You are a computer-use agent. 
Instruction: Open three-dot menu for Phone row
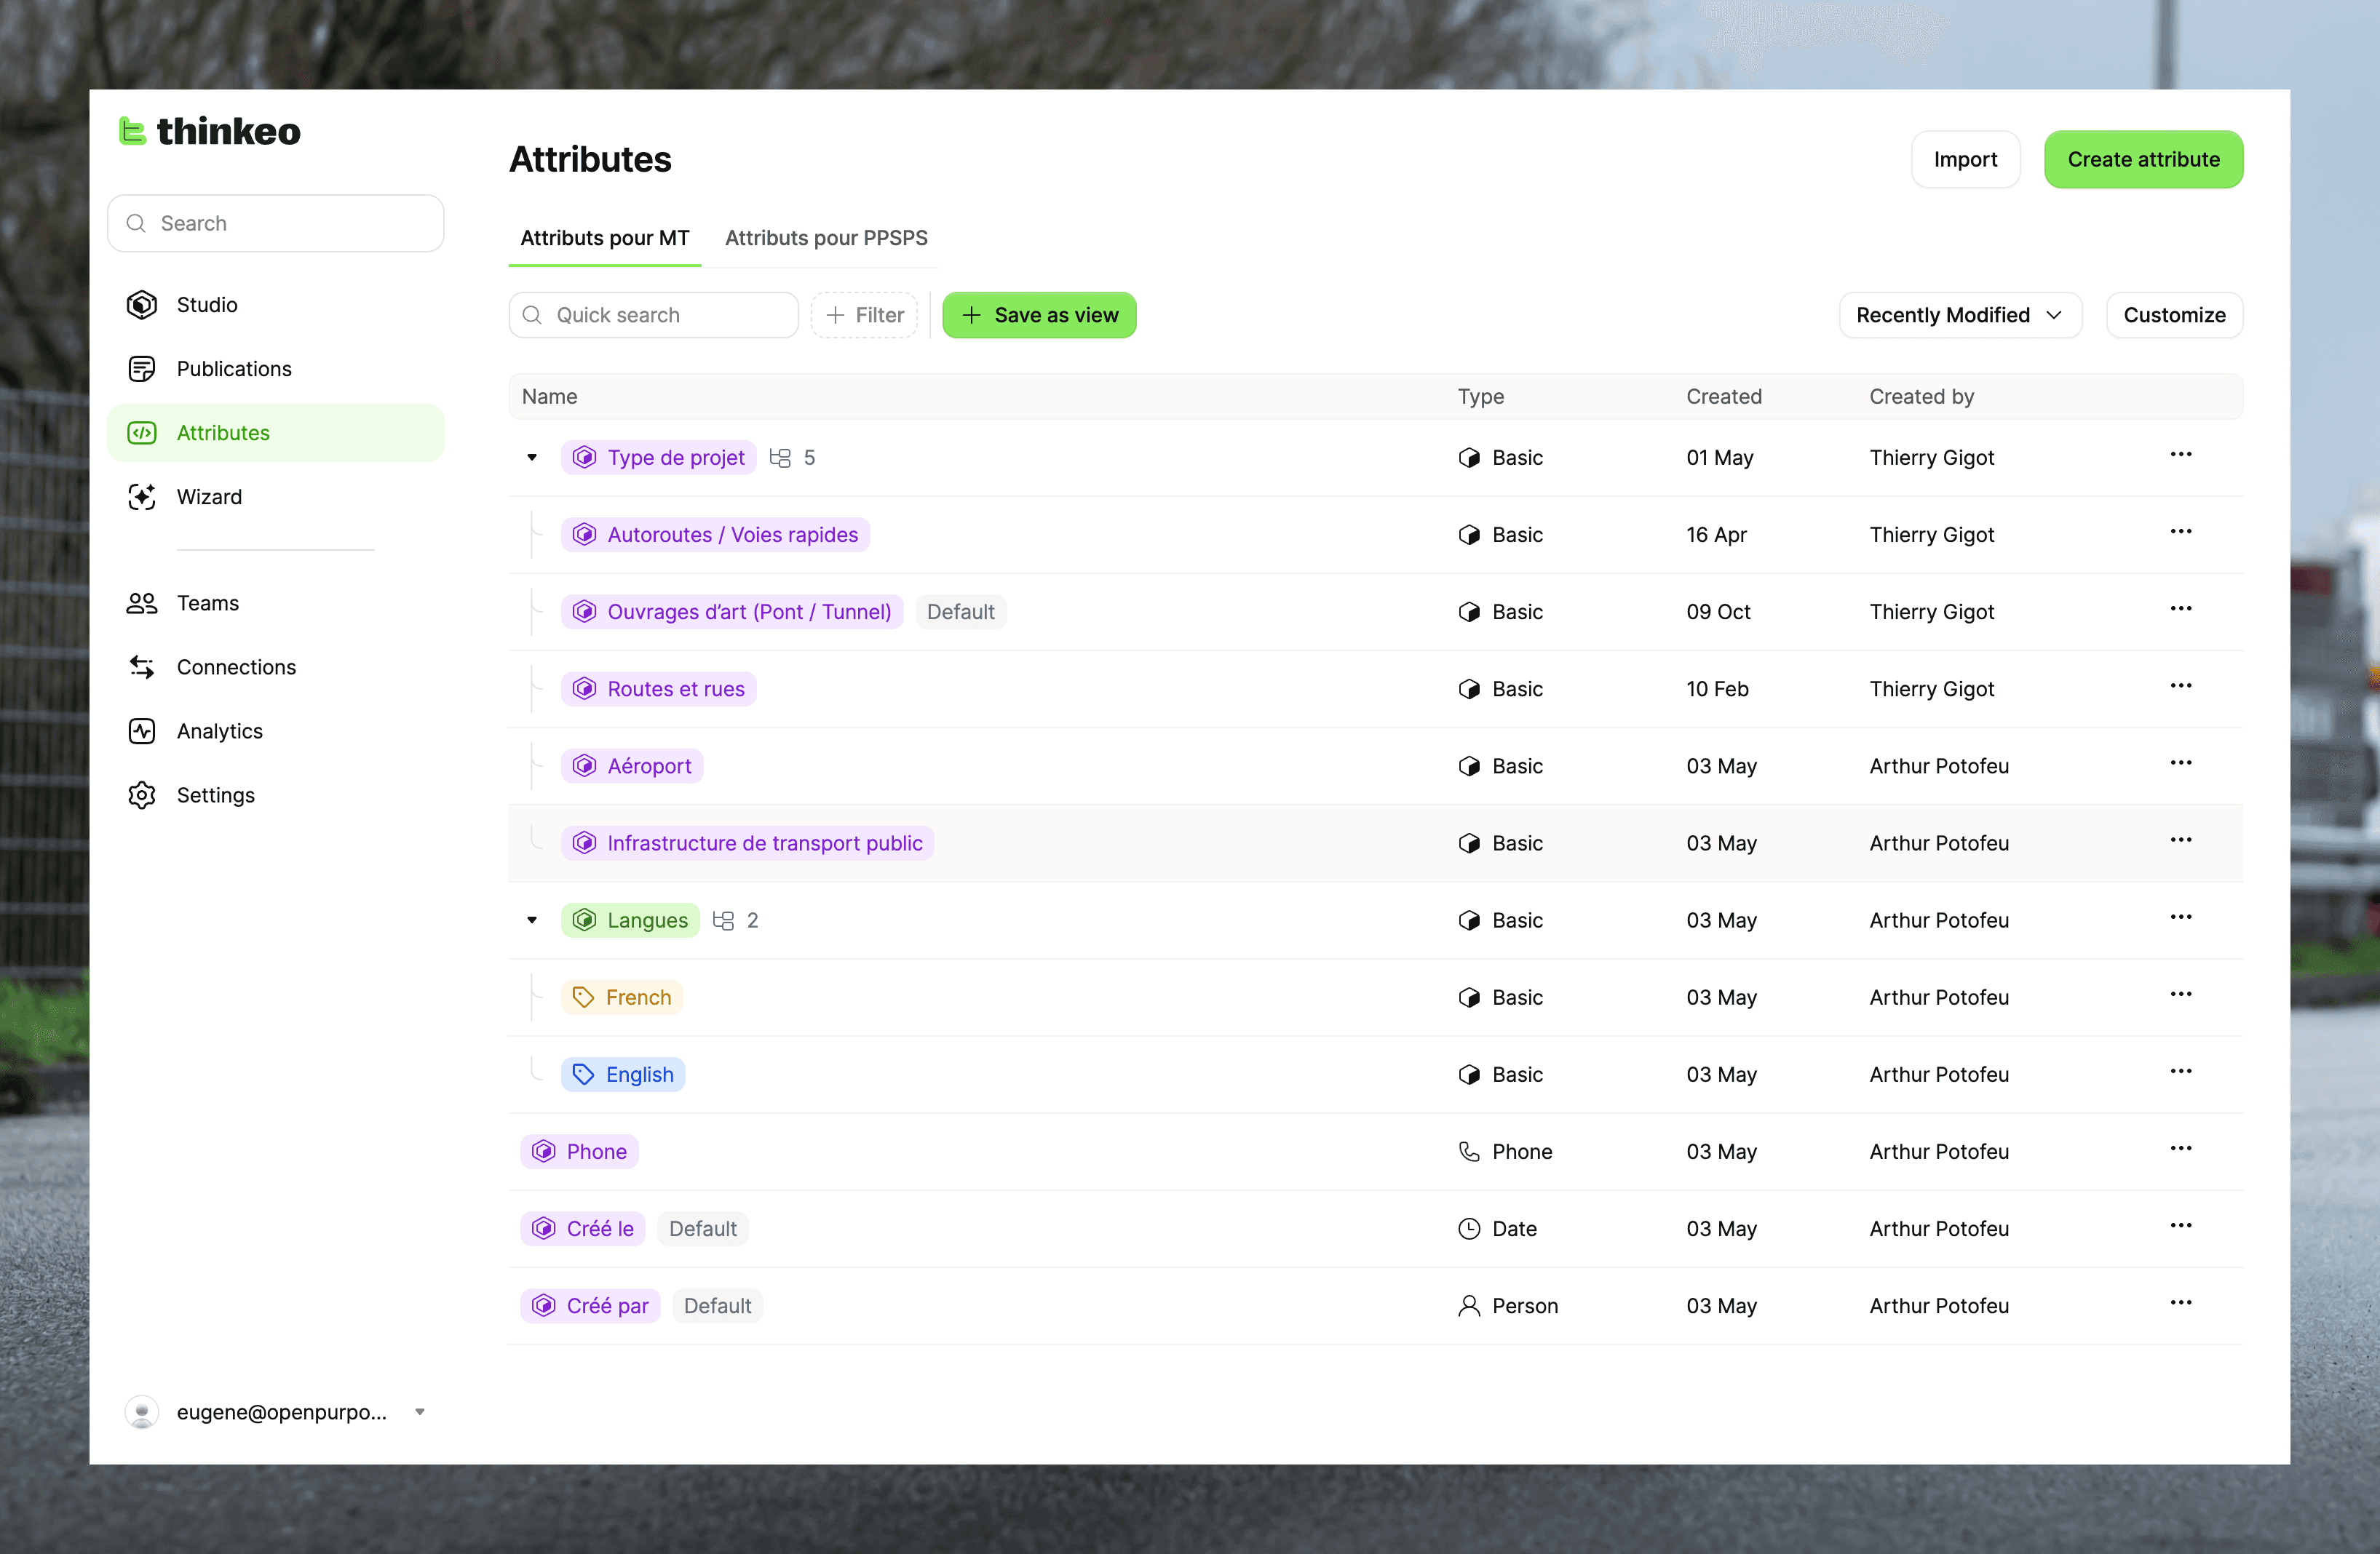(x=2180, y=1148)
